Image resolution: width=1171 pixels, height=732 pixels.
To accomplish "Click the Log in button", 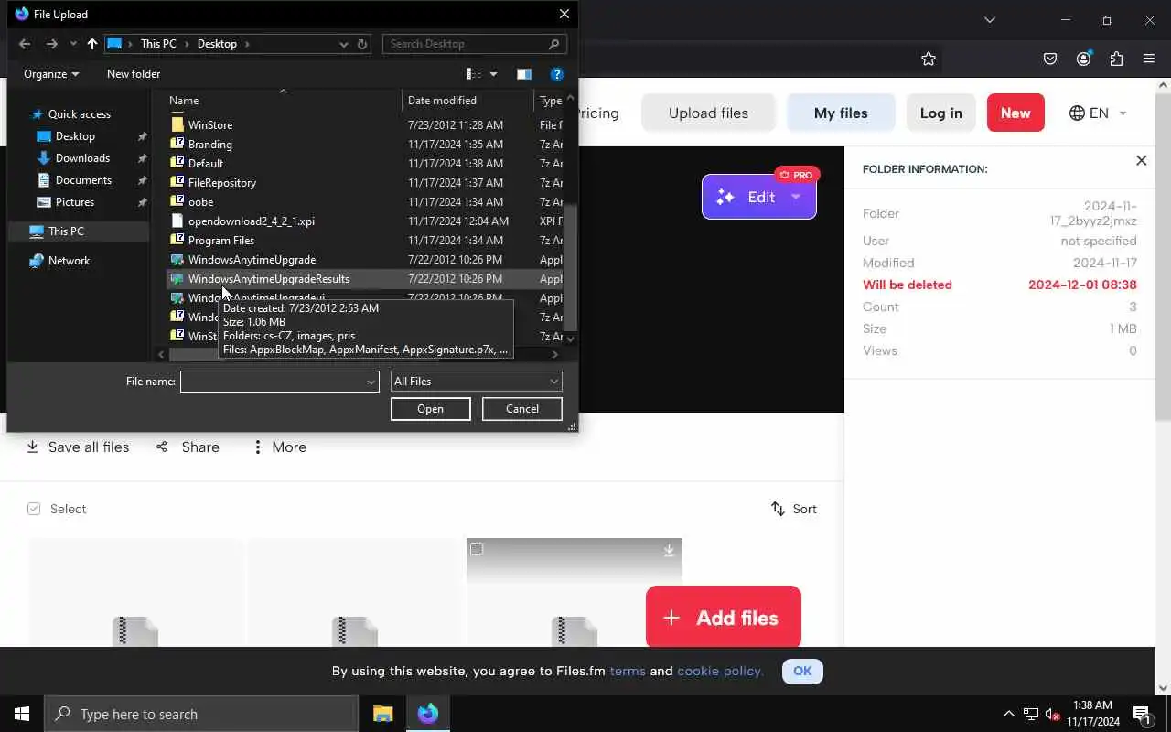I will pos(940,113).
